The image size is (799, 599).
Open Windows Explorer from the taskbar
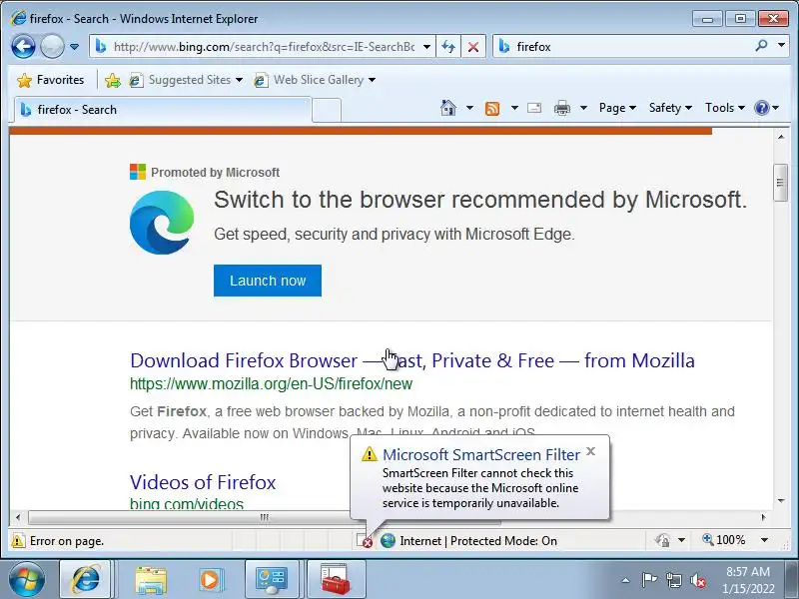pyautogui.click(x=151, y=580)
